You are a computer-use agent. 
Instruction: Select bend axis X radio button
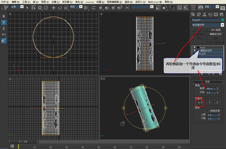pos(199,103)
